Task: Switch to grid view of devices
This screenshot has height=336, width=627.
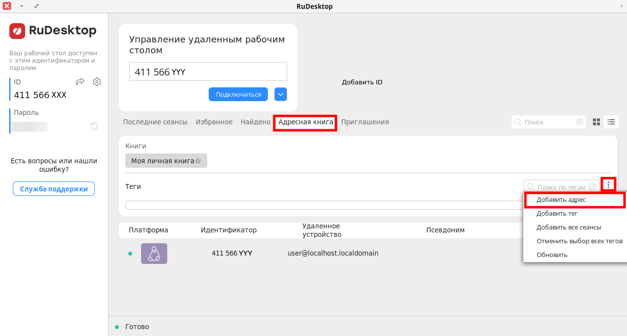Action: [596, 122]
